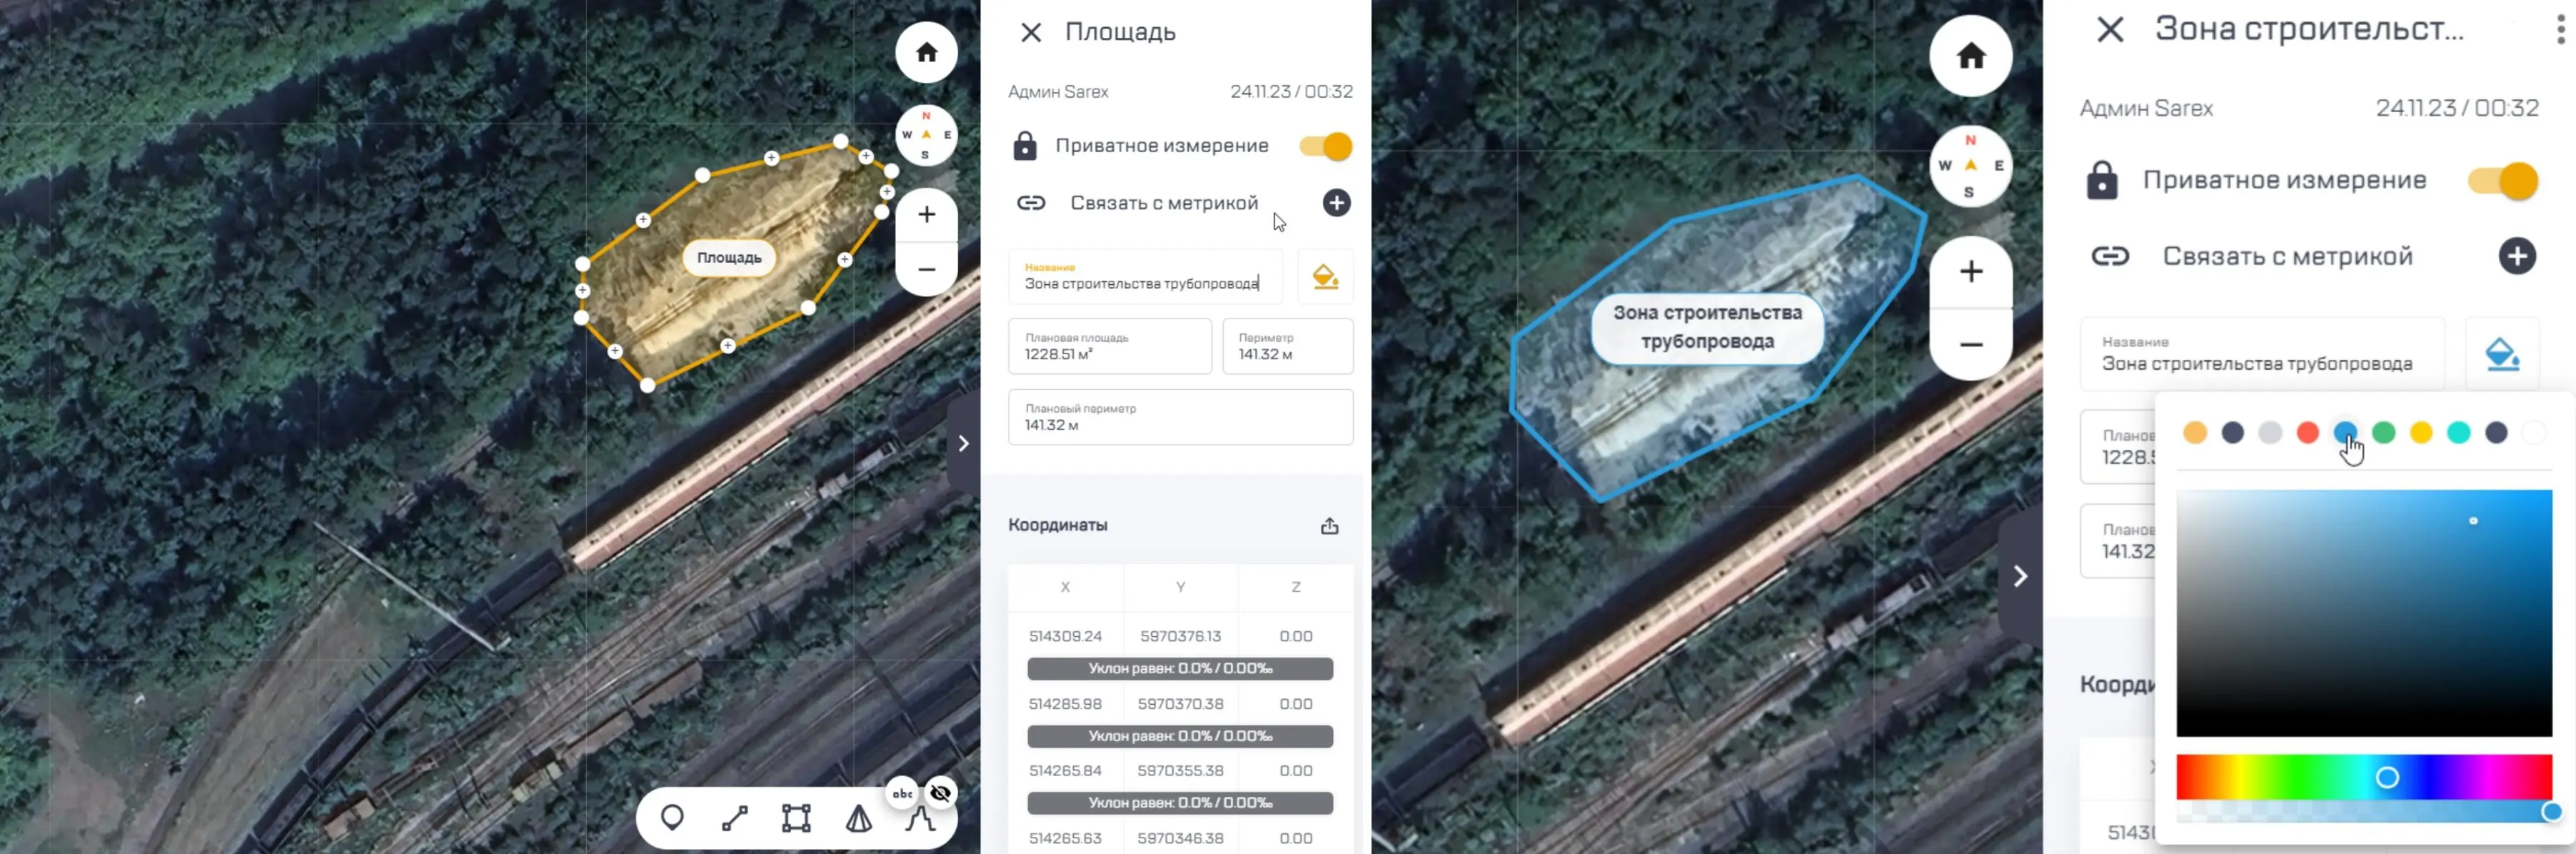Expand side panel with right map chevron

(x=2020, y=576)
